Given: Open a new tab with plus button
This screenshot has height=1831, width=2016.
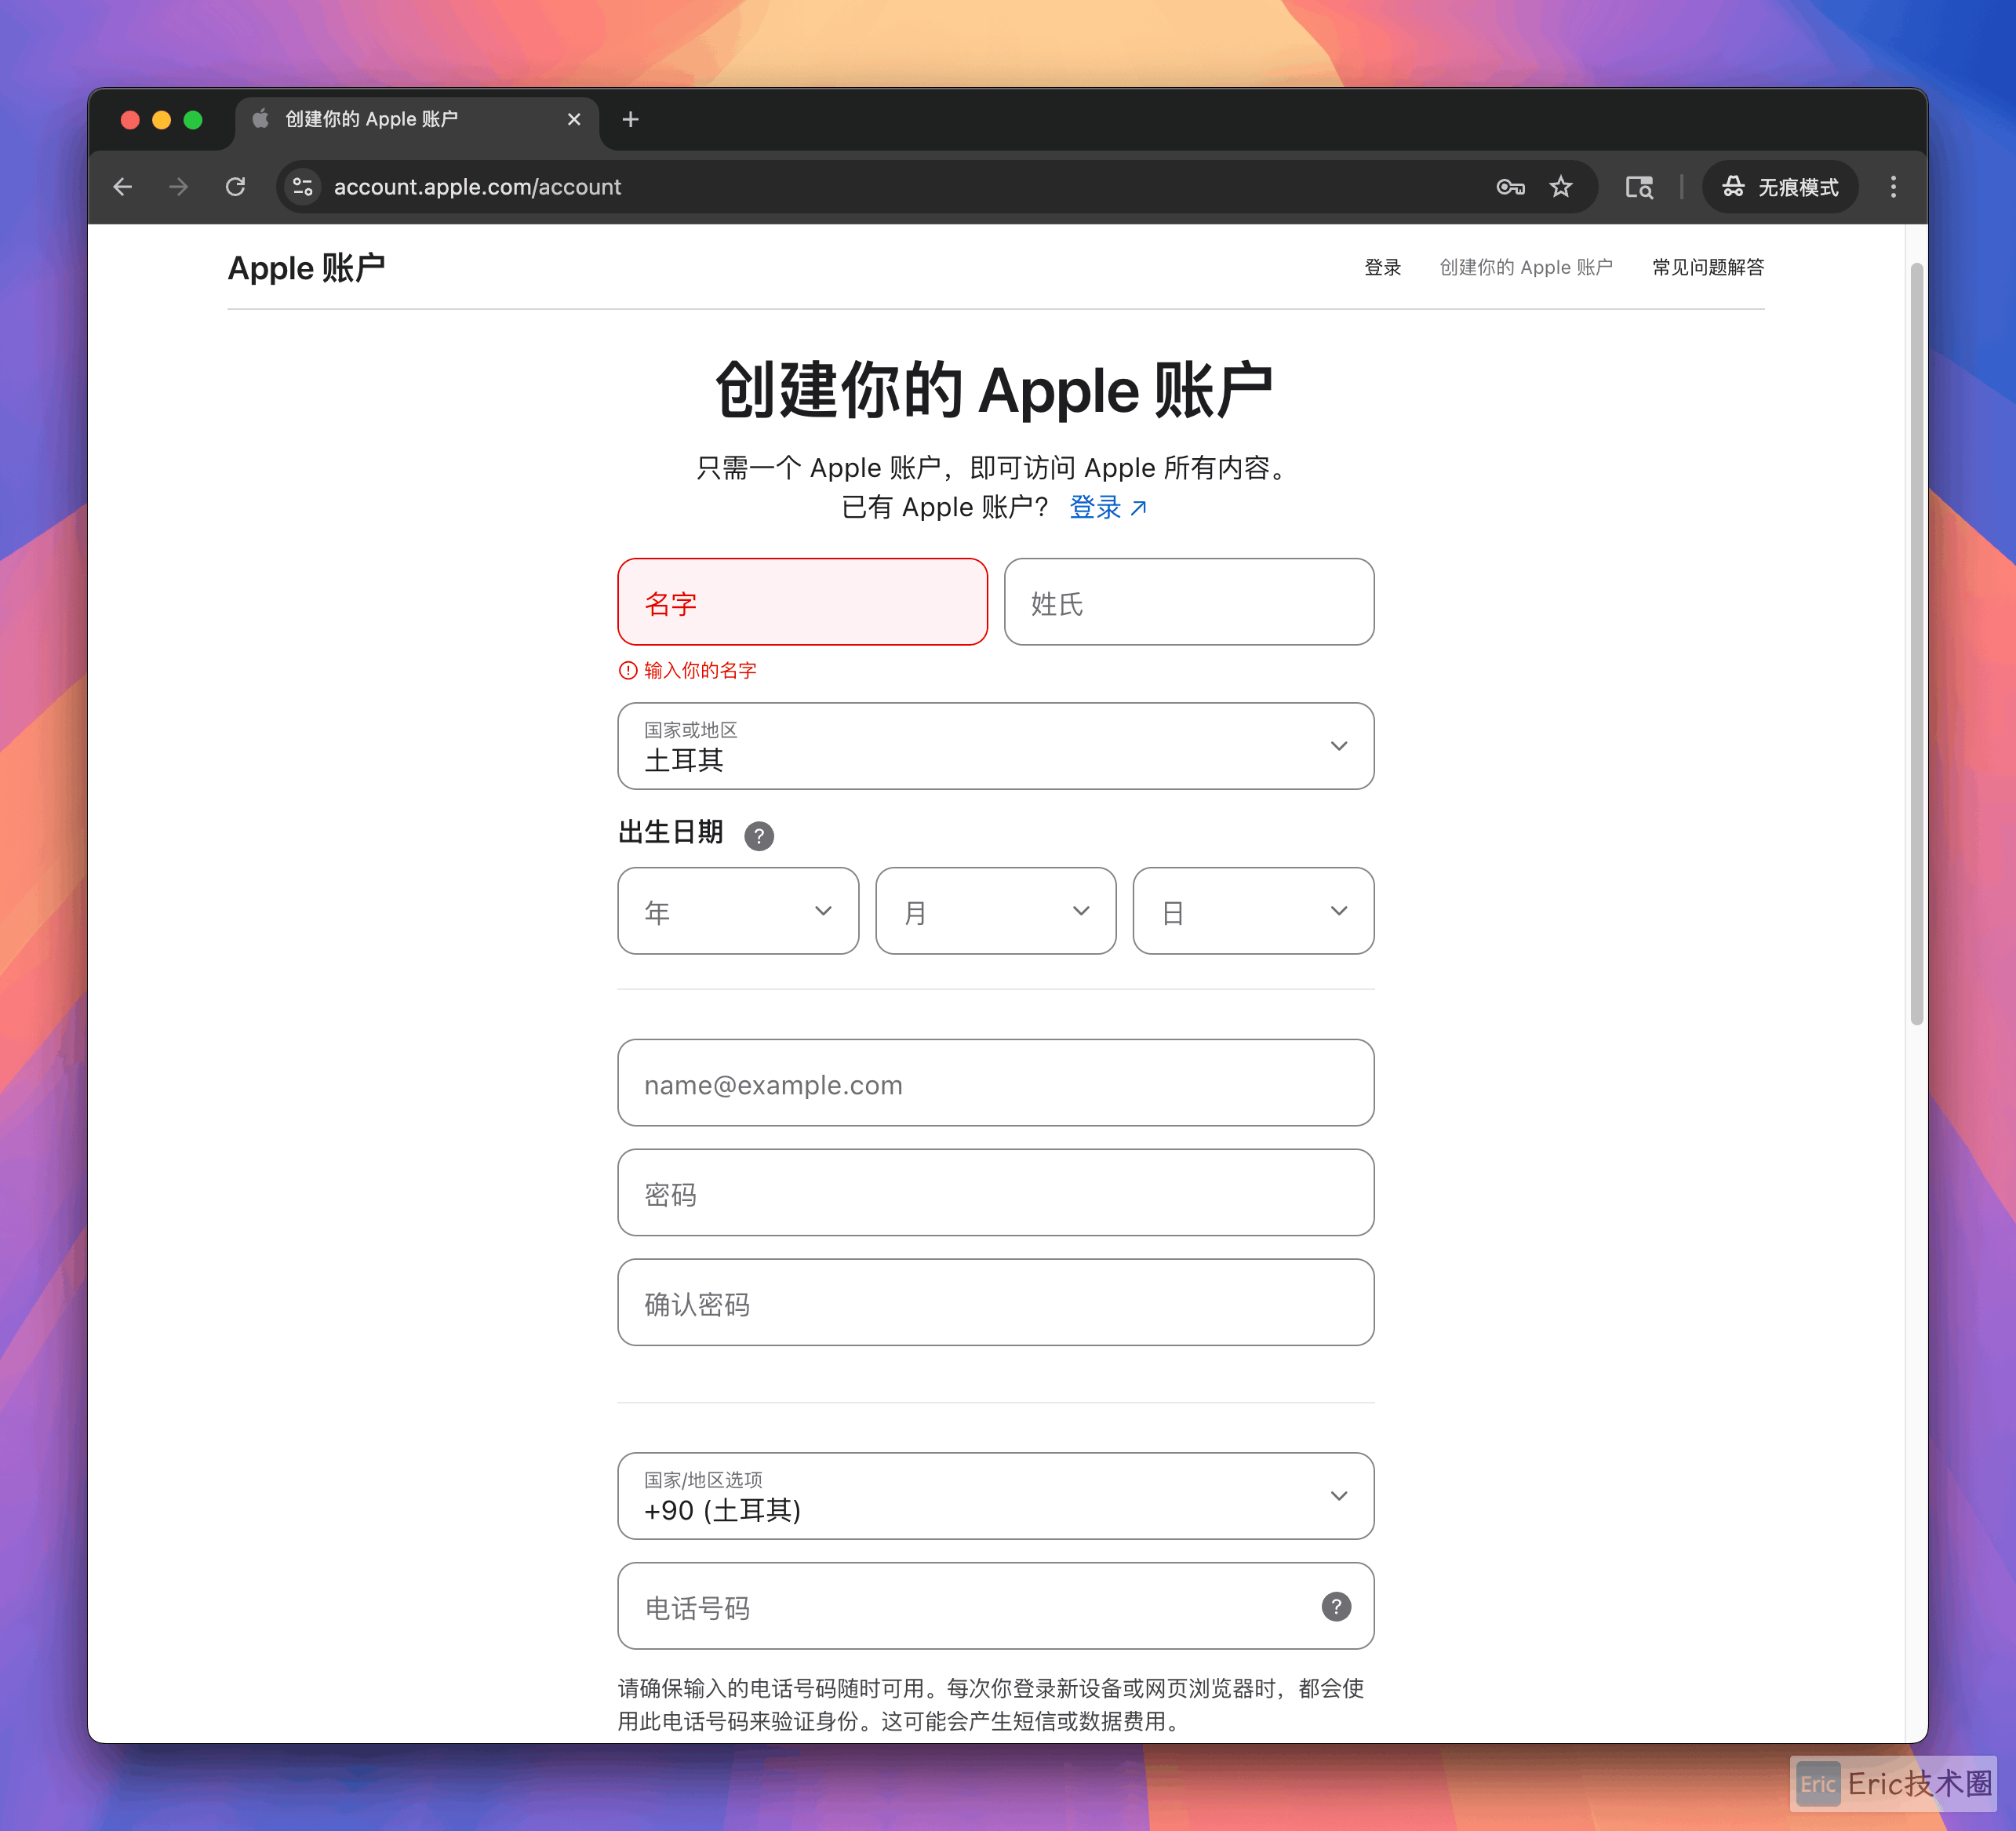Looking at the screenshot, I should coord(630,120).
